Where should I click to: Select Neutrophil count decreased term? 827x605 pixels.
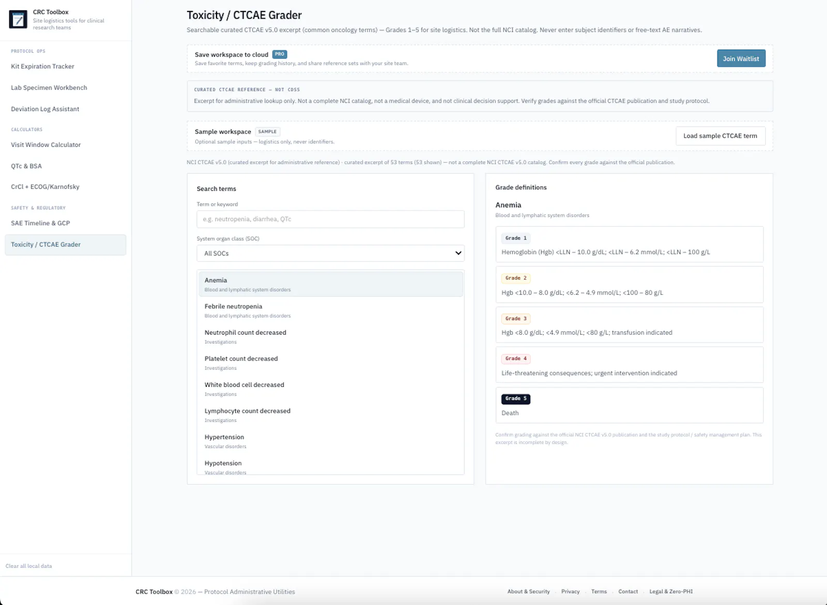(331, 337)
